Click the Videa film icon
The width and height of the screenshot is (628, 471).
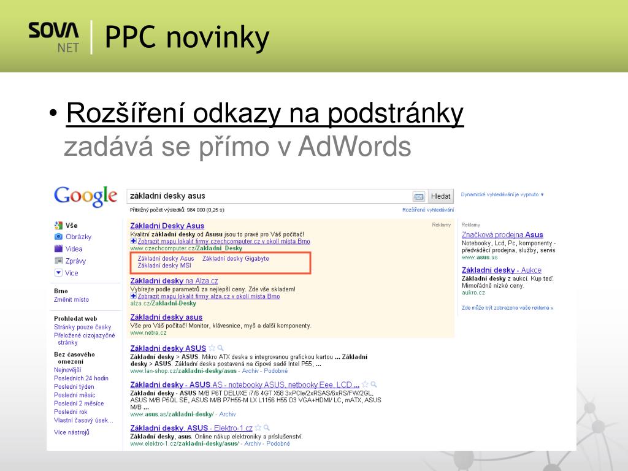coord(58,249)
